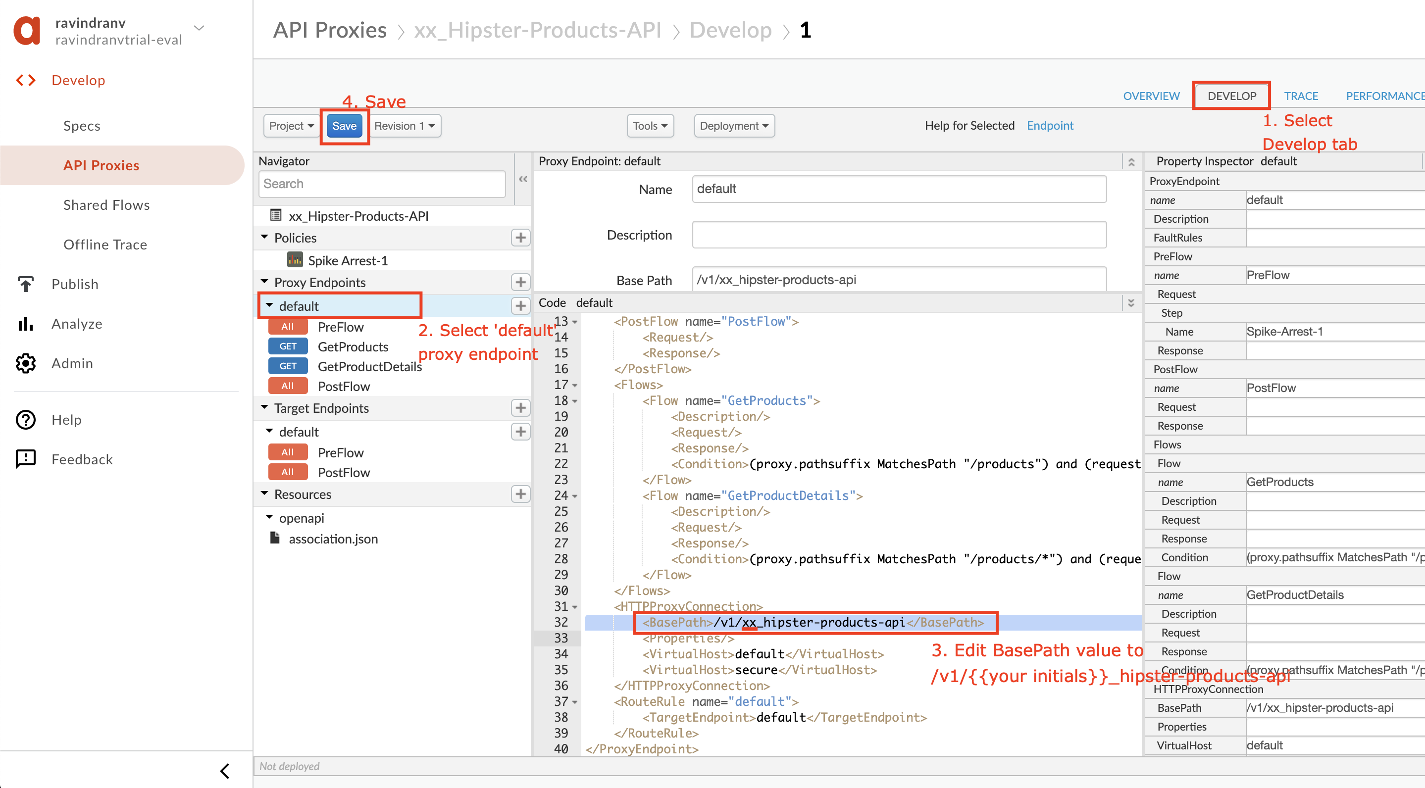1425x788 pixels.
Task: Fold code at line 13 PostFlow
Action: tap(575, 322)
